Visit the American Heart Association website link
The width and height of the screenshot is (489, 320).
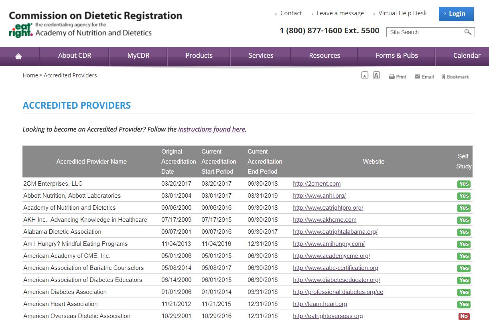coord(320,304)
